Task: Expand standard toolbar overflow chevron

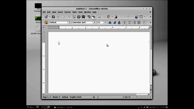Action: tap(150, 17)
